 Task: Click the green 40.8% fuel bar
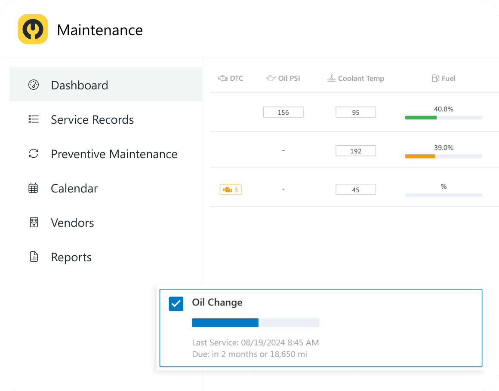click(x=444, y=118)
